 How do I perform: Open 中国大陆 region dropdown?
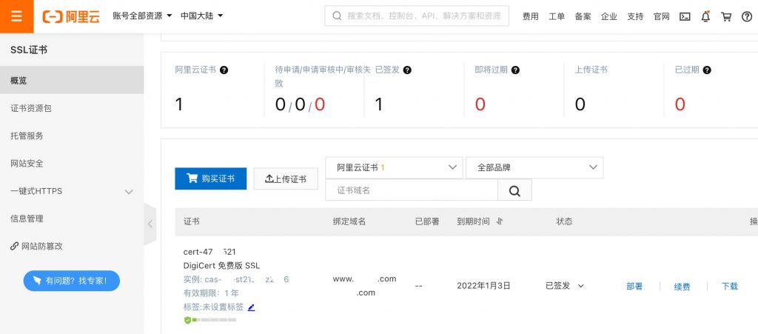pos(202,16)
